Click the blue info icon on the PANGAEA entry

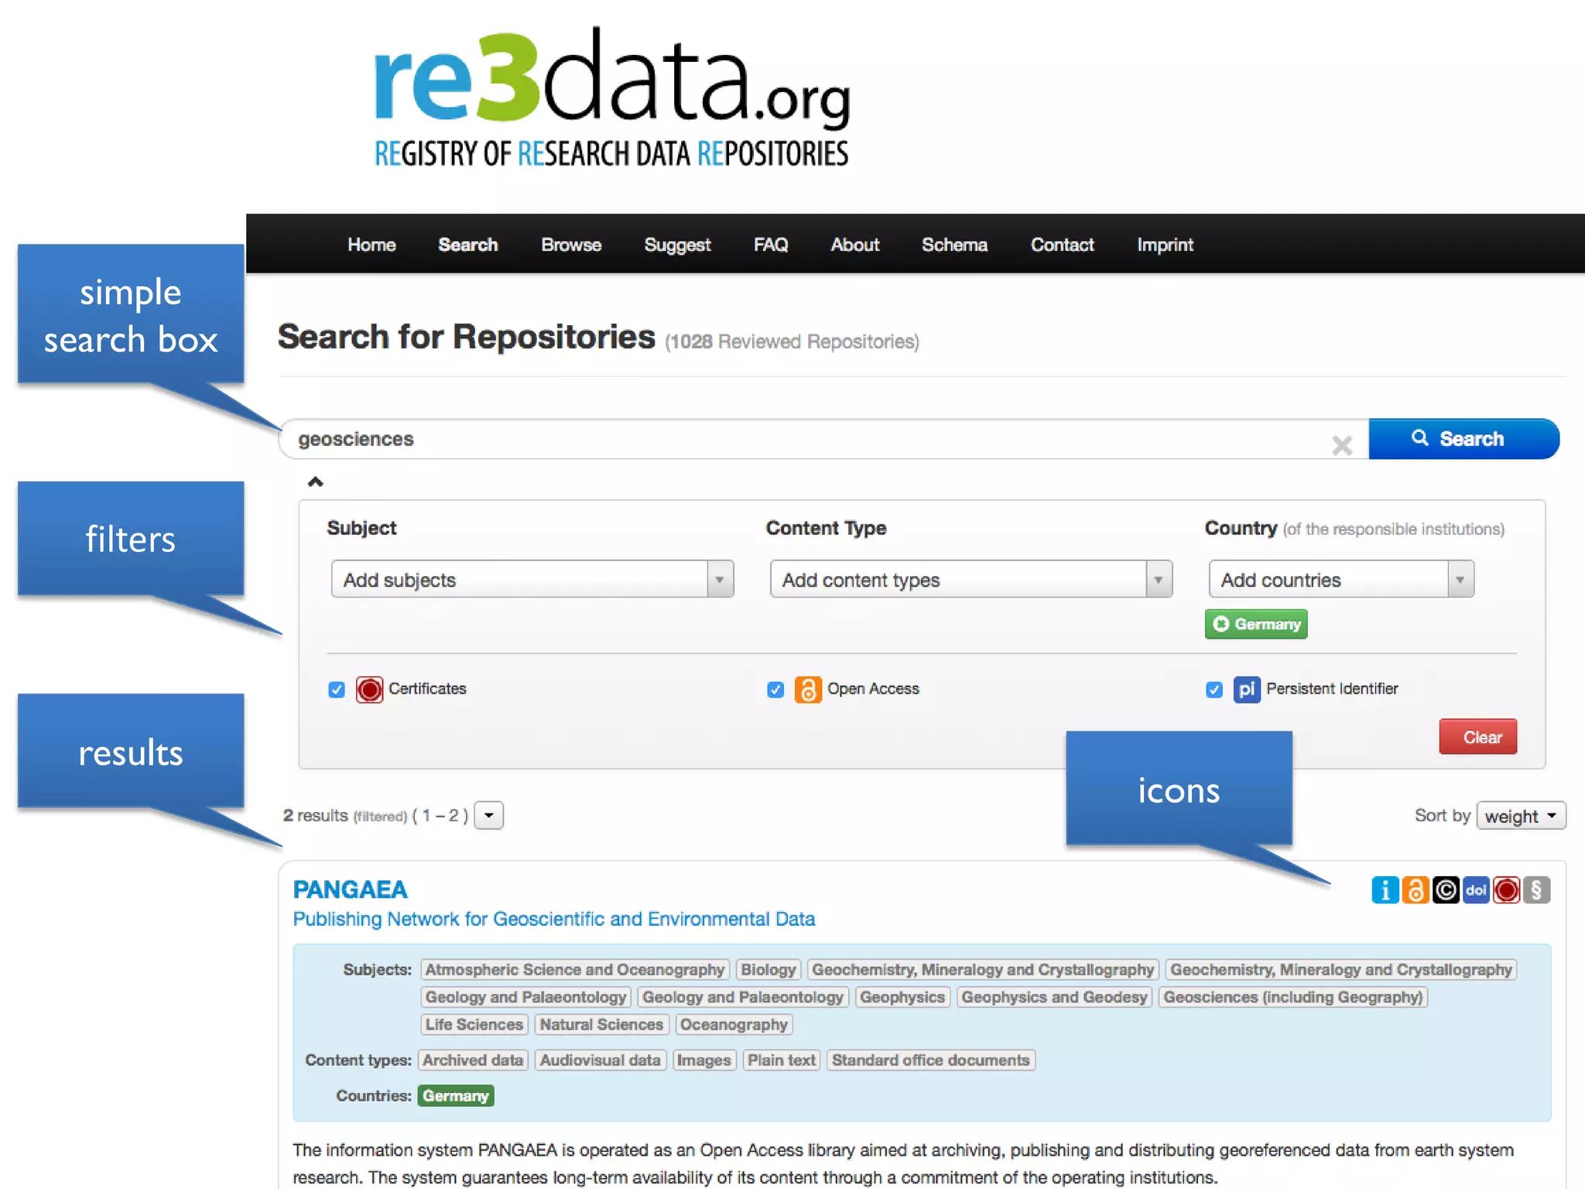(x=1385, y=890)
